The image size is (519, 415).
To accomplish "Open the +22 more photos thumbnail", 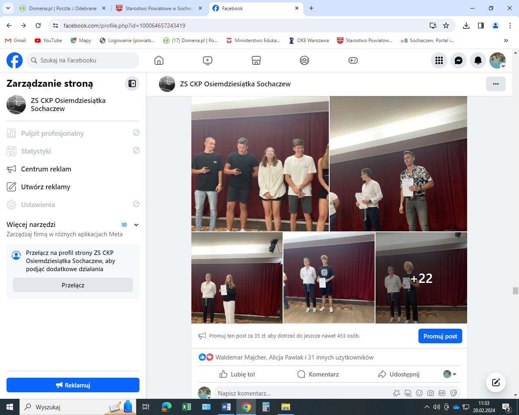I will tap(421, 278).
